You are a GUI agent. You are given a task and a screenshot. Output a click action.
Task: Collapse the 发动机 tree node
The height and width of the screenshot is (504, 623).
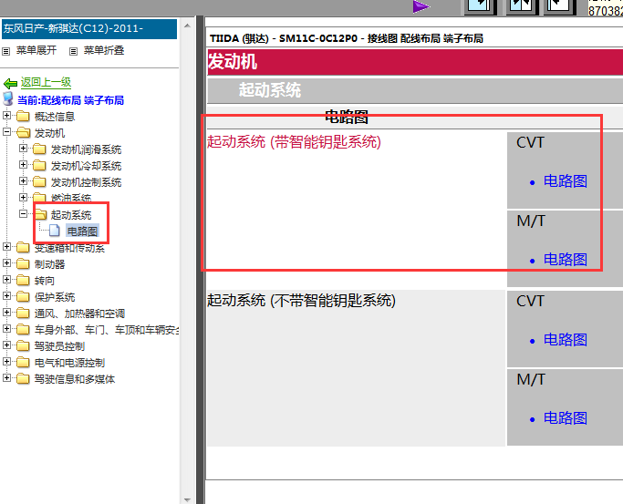pos(7,133)
